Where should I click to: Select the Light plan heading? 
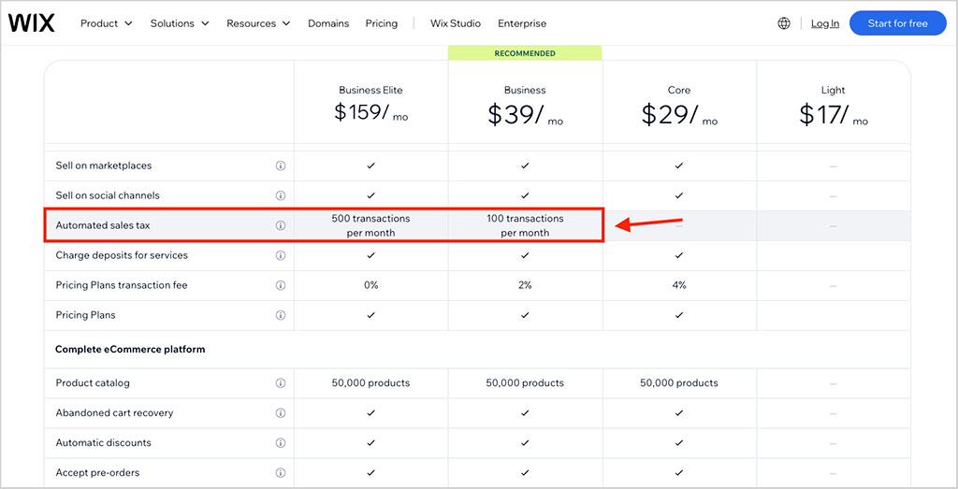(x=833, y=90)
